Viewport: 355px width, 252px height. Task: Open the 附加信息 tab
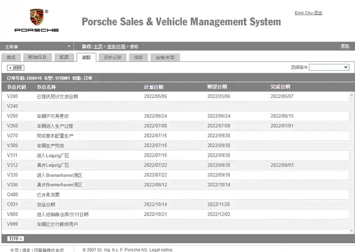37,57
